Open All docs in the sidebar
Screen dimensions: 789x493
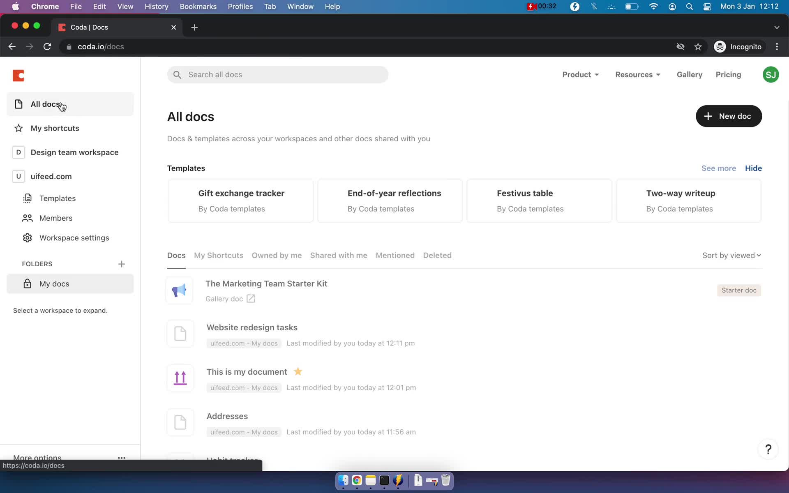tap(70, 104)
